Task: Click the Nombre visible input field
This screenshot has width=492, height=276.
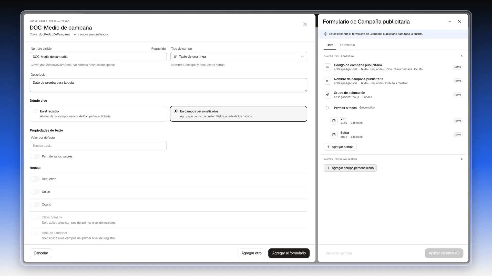Action: point(98,57)
